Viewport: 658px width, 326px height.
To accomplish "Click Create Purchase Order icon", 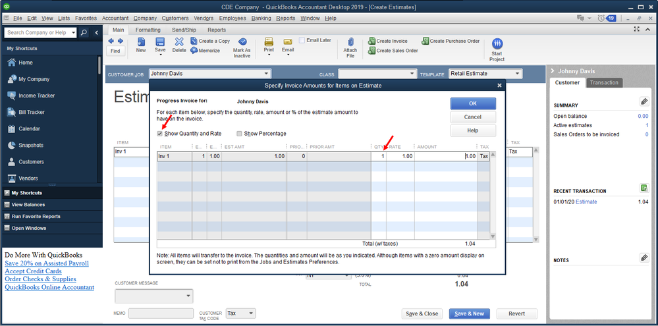I will 425,41.
